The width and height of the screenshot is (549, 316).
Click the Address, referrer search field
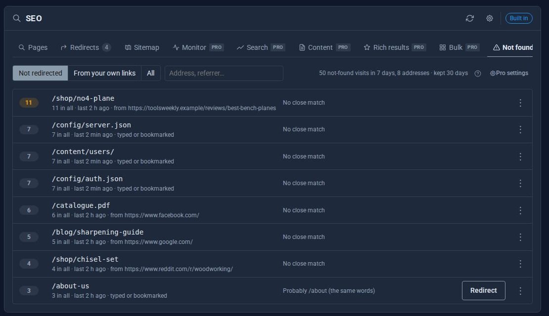pos(224,74)
